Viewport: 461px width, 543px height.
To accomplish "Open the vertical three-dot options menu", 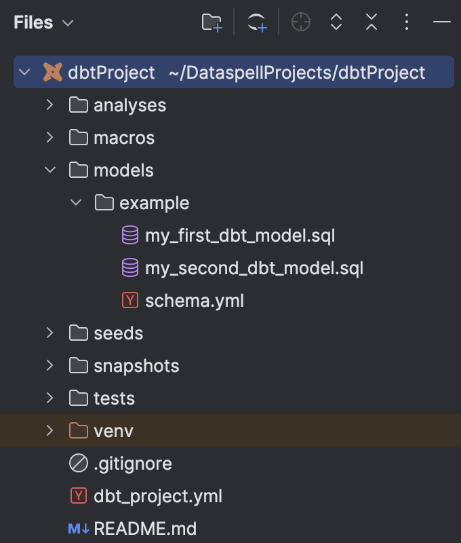I will (407, 22).
